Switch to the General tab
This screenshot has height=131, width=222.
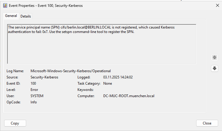(11, 16)
